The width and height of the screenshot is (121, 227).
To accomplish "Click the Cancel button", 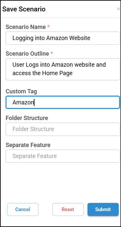I will pos(23,209).
